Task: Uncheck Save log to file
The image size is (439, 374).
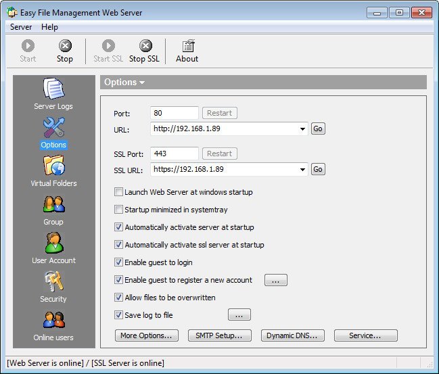Action: pos(118,315)
